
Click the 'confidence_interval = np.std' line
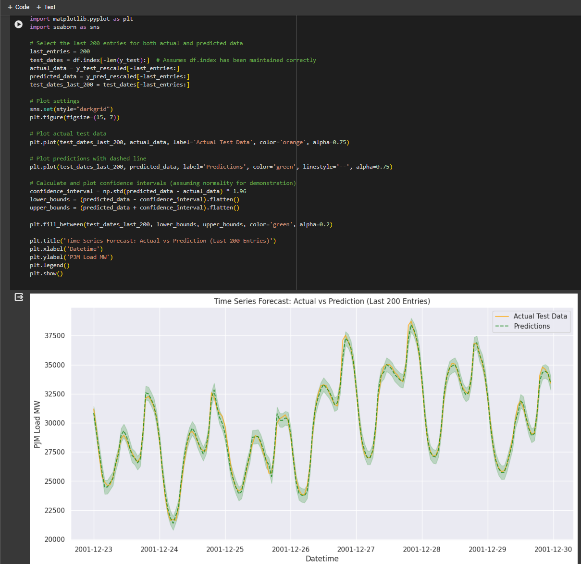click(x=138, y=191)
